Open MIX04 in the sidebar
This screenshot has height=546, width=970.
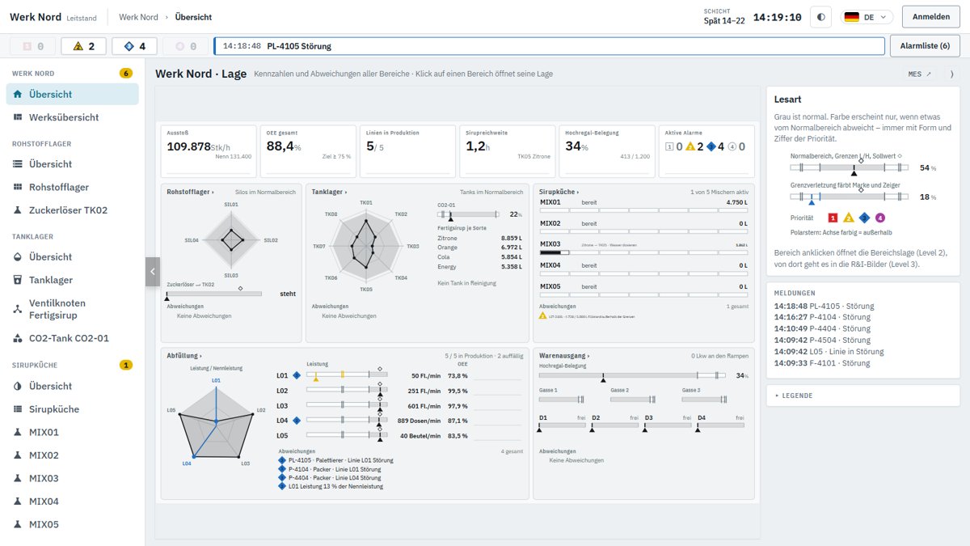click(73, 502)
